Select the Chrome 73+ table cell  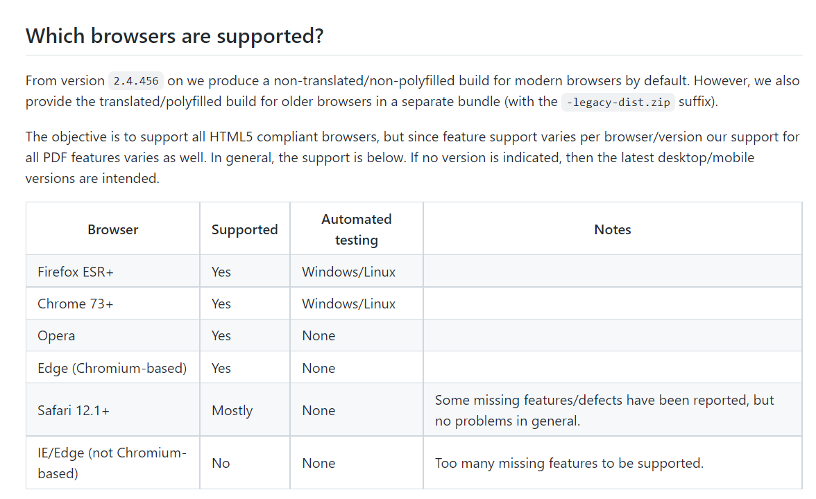(75, 304)
